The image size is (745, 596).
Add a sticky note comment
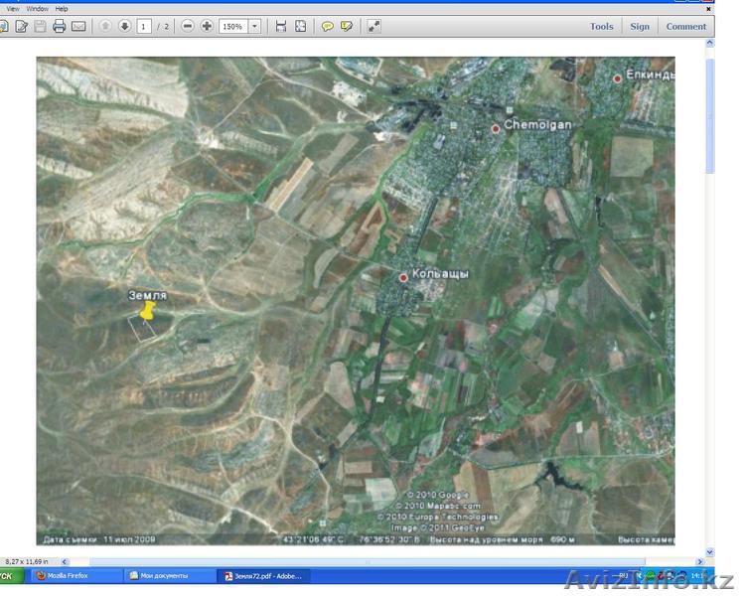328,26
